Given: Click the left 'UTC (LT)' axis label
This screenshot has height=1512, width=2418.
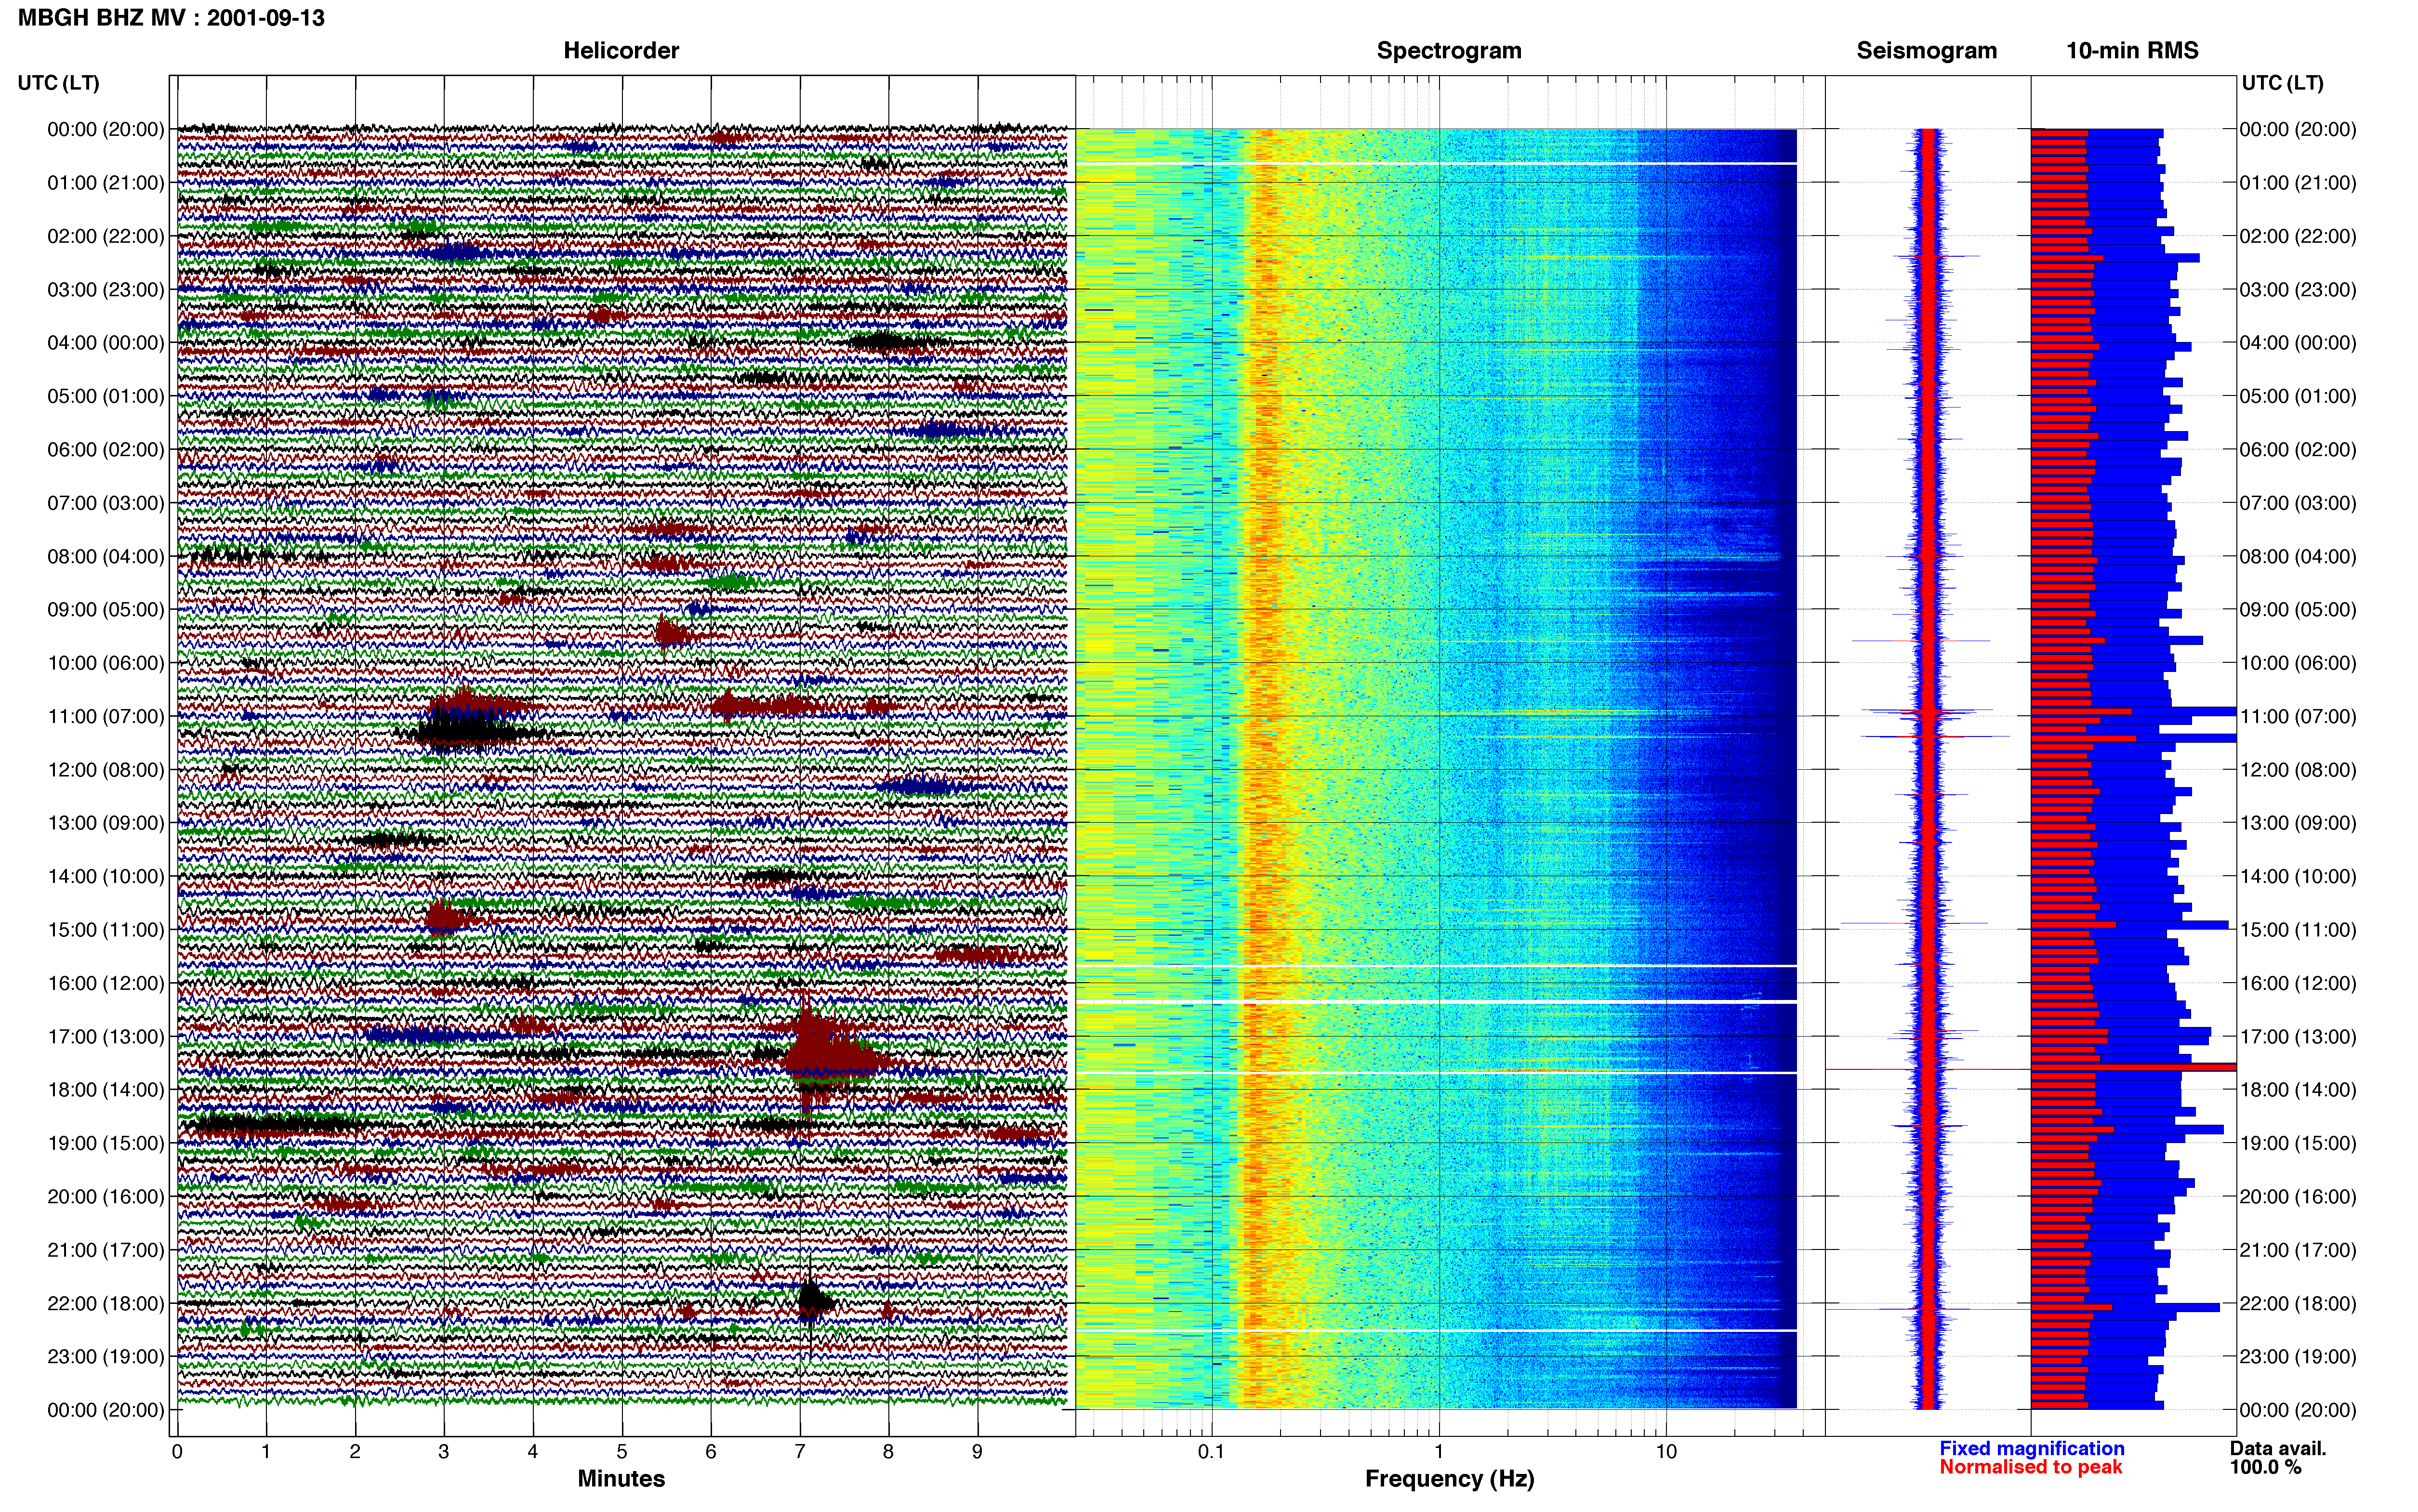Looking at the screenshot, I should pos(59,83).
